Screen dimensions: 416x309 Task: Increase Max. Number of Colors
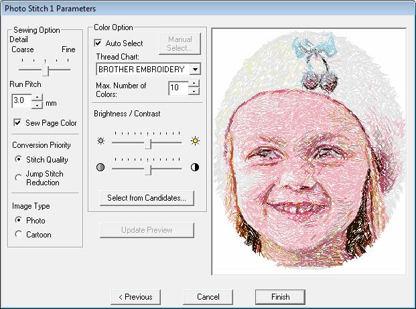click(194, 84)
